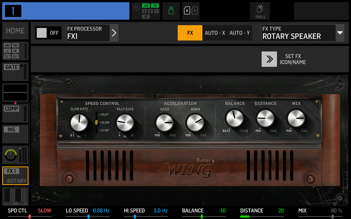Click the HI SPEED bottom slider
This screenshot has height=219, width=351.
tap(146, 217)
